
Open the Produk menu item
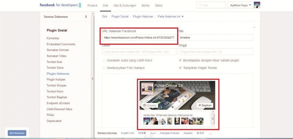(92, 6)
